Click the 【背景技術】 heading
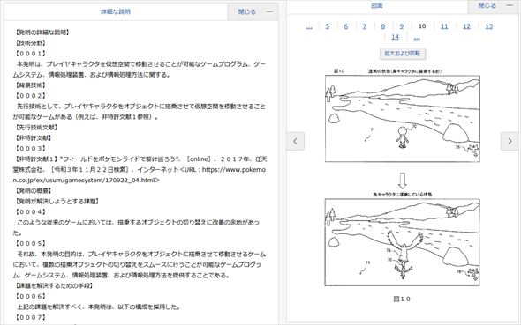 point(30,85)
